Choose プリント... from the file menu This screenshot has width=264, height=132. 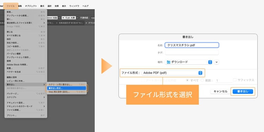point(26,115)
